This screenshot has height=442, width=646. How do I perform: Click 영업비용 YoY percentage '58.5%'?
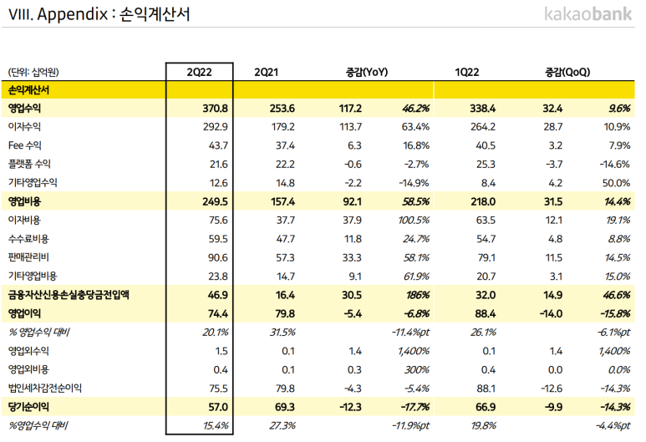[x=415, y=202]
